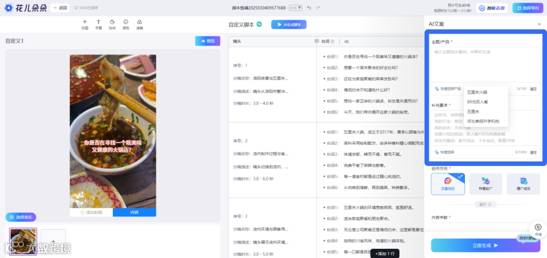The width and height of the screenshot is (547, 258).
Task: Select the 流量涨粉 creative direction
Action: tap(448, 184)
